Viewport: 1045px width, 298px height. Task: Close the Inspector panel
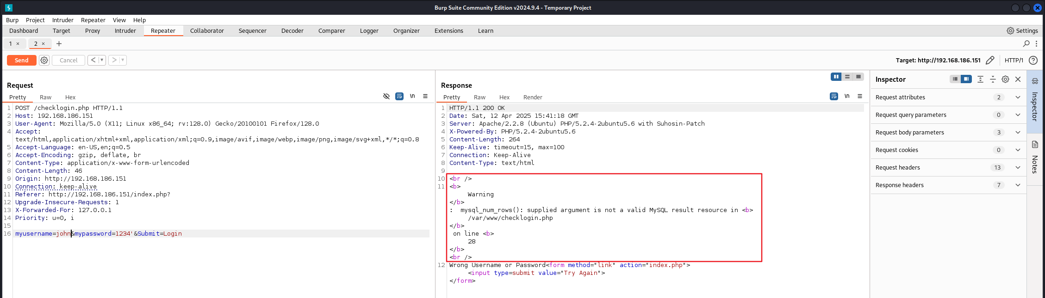pyautogui.click(x=1018, y=79)
